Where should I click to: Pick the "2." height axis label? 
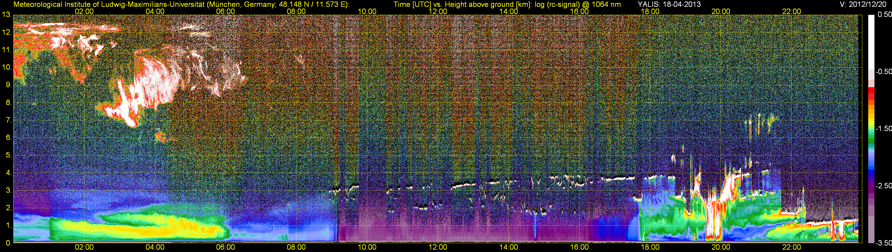point(8,208)
